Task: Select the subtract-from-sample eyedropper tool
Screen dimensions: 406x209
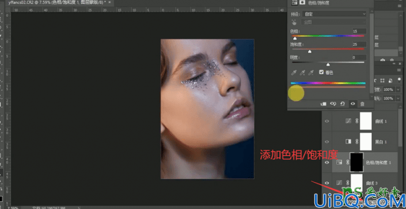Action: coord(311,73)
